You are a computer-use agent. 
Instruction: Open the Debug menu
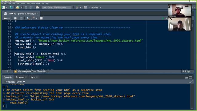33,3
